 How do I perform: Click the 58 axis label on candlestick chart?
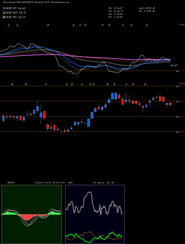point(177,87)
